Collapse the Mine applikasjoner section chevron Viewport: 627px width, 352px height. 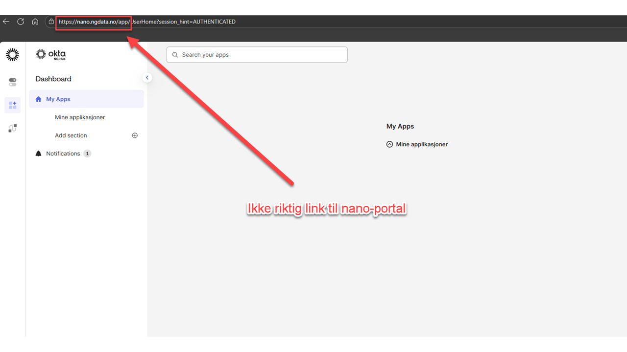pos(390,144)
